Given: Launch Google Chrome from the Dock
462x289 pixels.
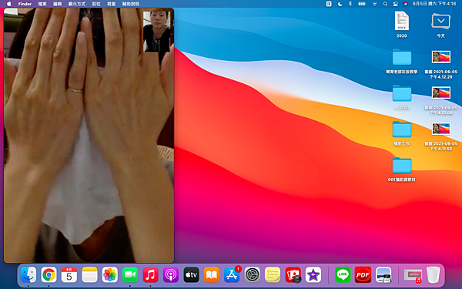Looking at the screenshot, I should (x=49, y=275).
